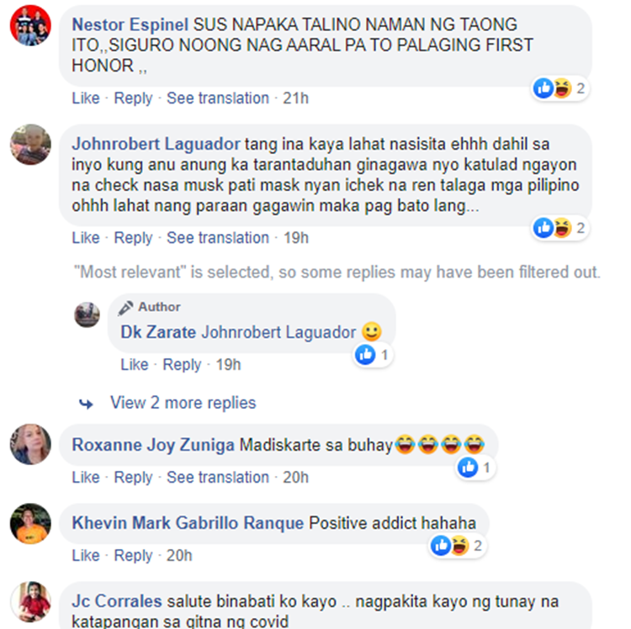The width and height of the screenshot is (631, 629).
Task: Show translation of Johnrobert Laguador's comment
Action: coord(218,238)
